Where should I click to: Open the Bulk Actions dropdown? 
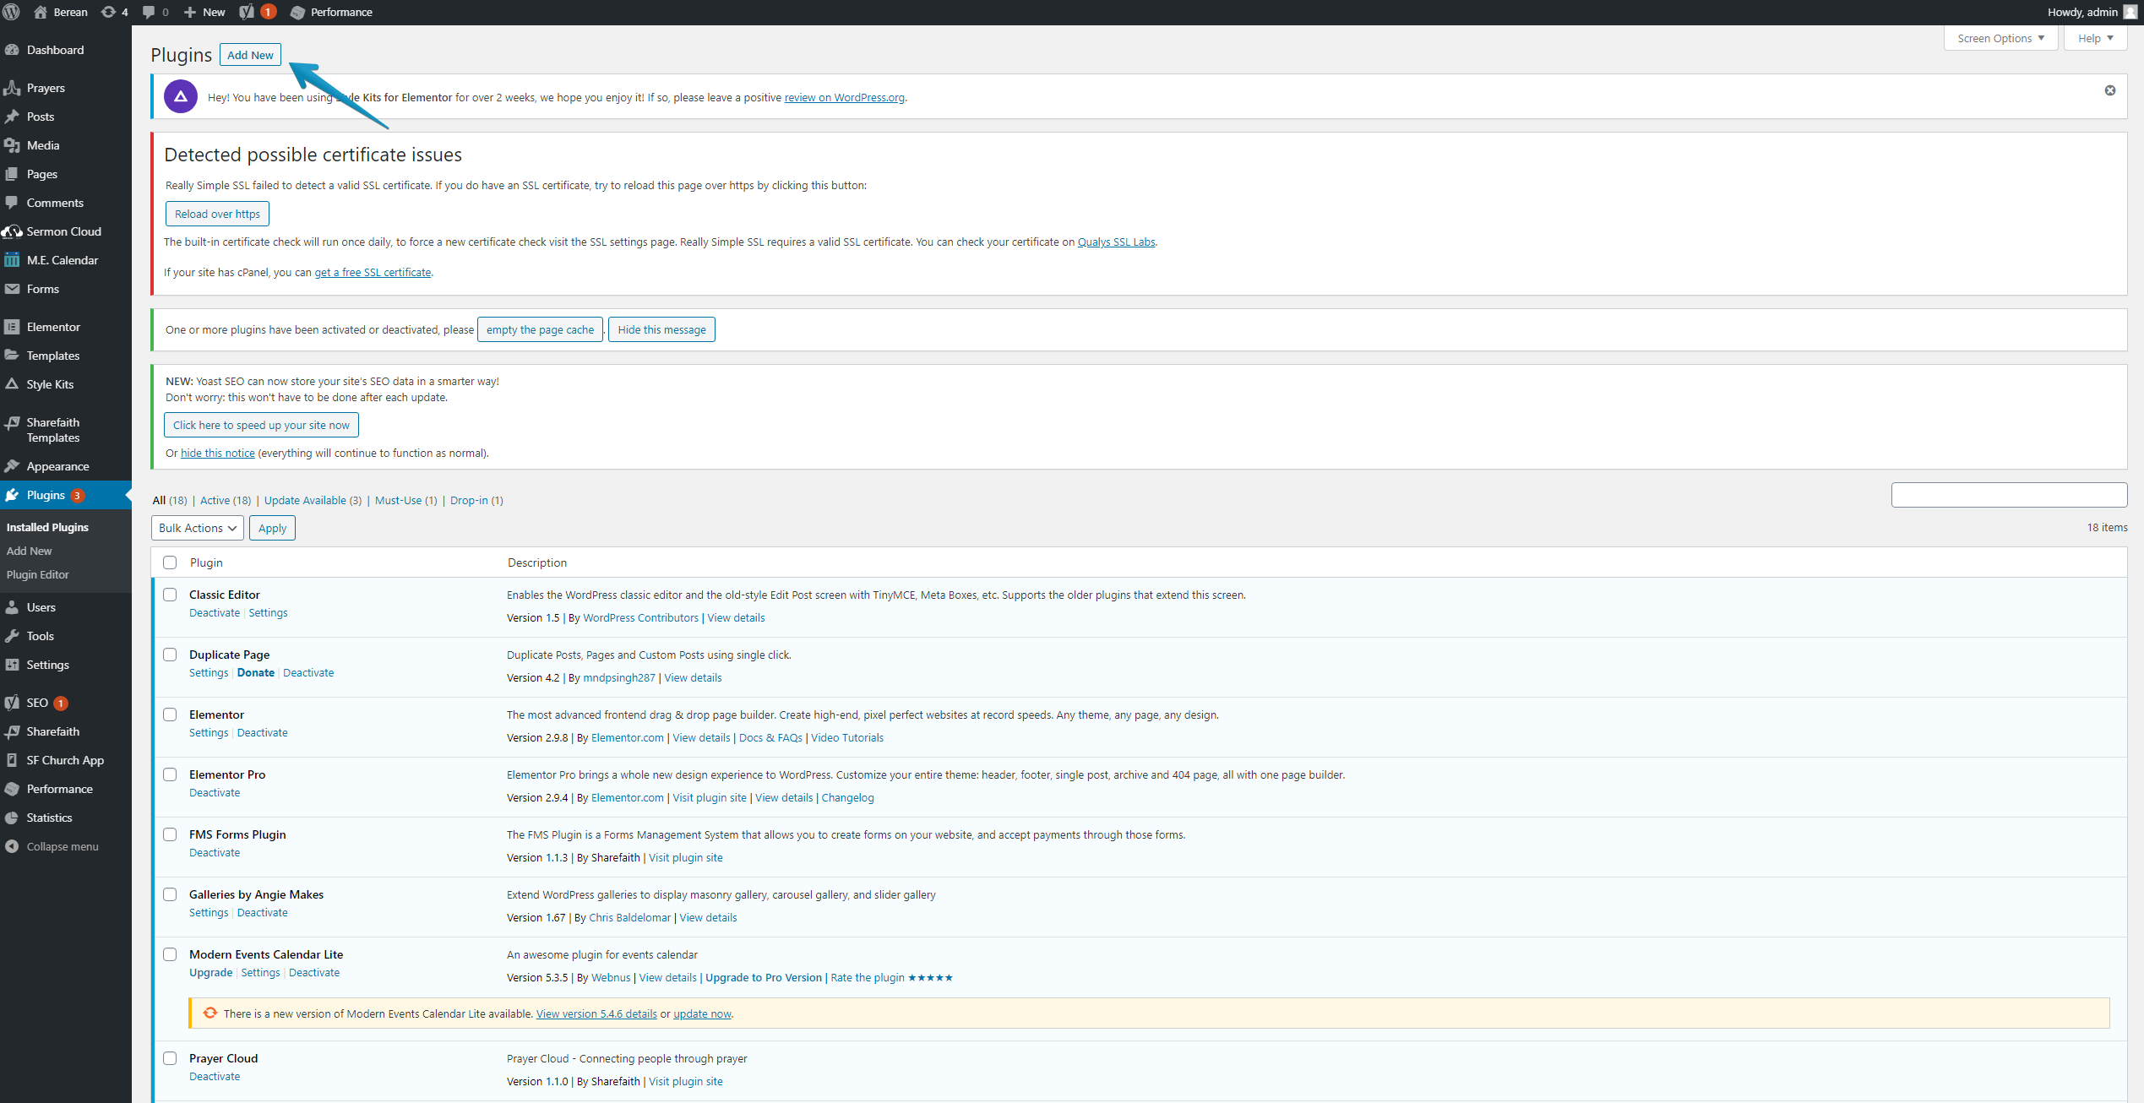[197, 528]
